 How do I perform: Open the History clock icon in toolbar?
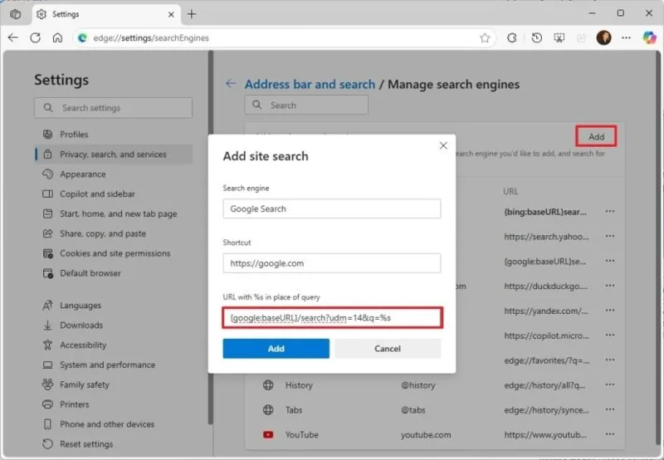pyautogui.click(x=536, y=38)
